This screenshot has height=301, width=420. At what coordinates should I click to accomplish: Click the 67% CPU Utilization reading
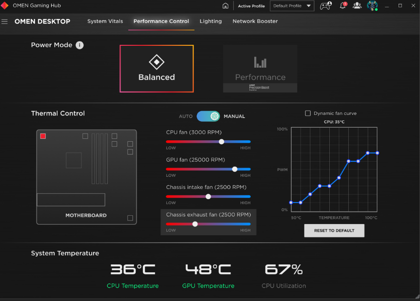(284, 269)
